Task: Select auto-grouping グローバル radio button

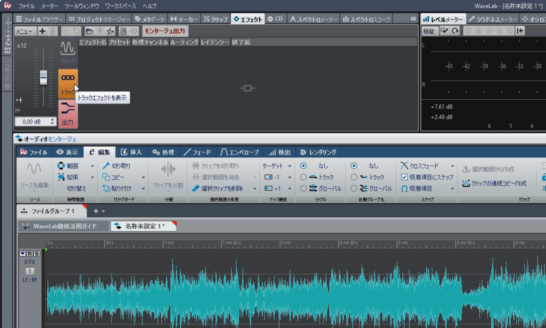Action: [x=354, y=188]
